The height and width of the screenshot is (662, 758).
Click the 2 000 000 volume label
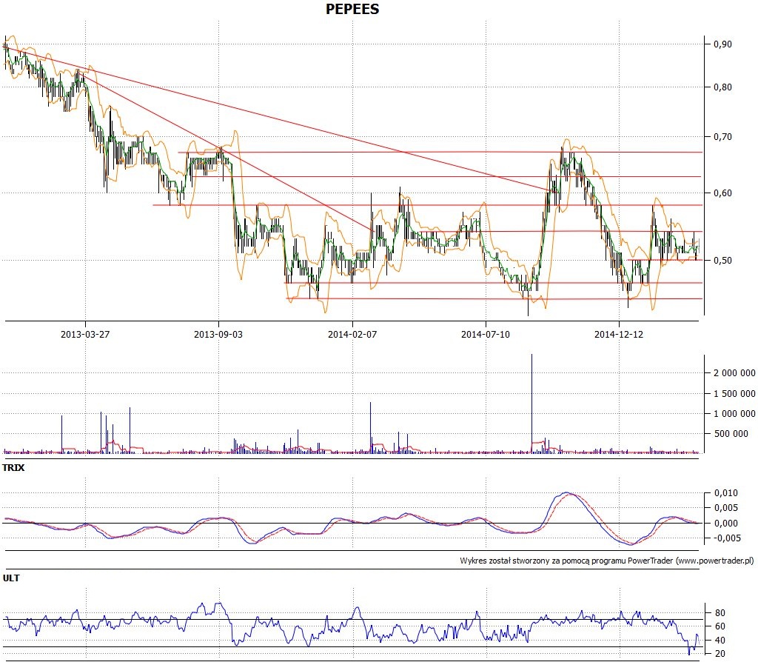click(x=734, y=372)
